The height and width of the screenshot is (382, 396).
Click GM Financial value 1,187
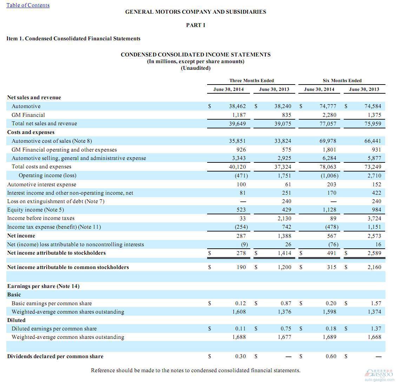tap(239, 115)
